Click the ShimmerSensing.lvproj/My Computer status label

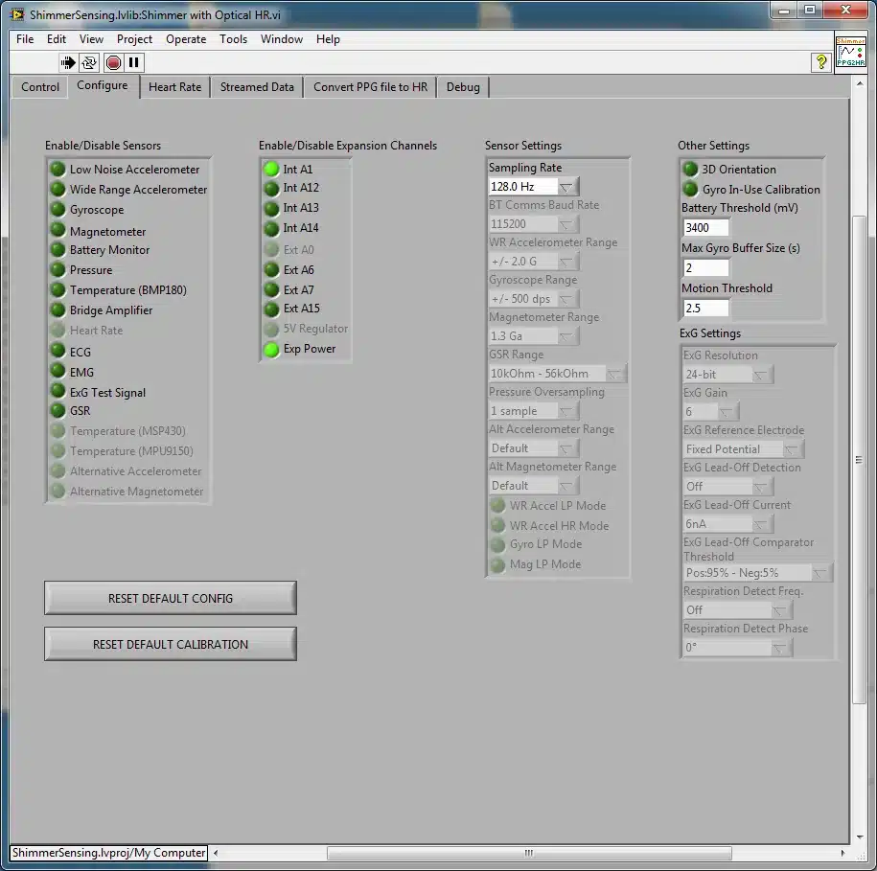109,853
